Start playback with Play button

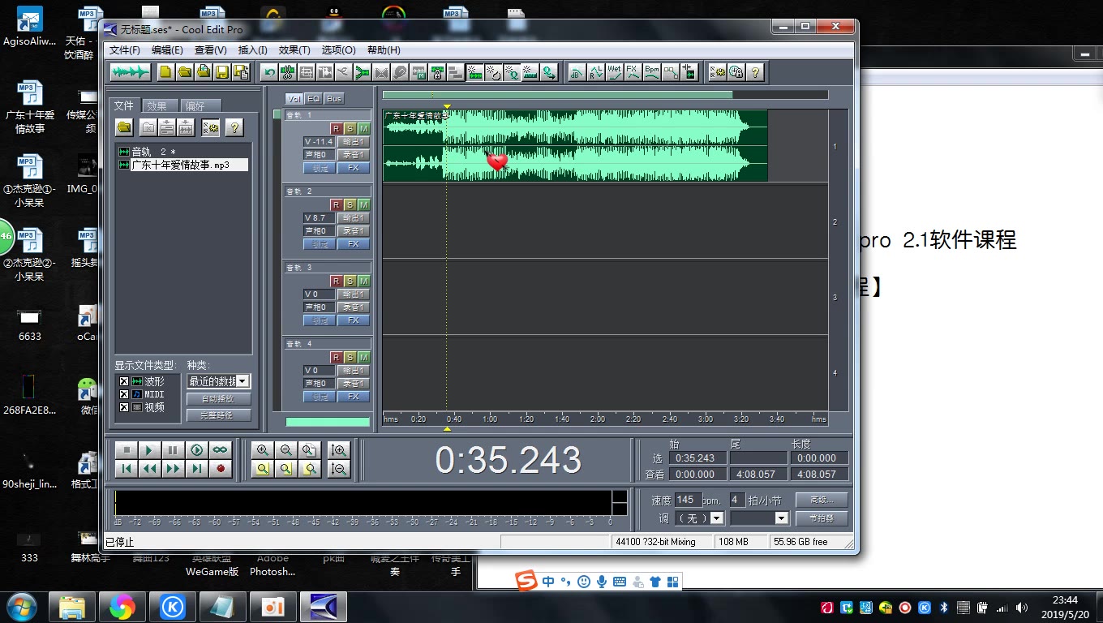149,450
